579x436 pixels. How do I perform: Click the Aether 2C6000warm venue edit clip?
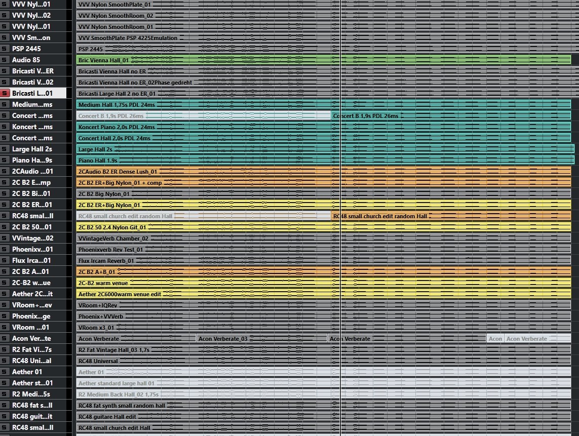click(x=253, y=294)
